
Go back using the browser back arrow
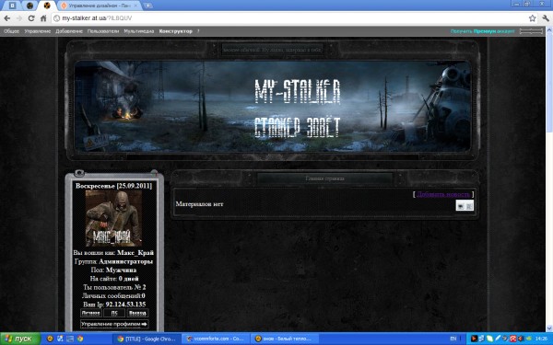[x=7, y=18]
